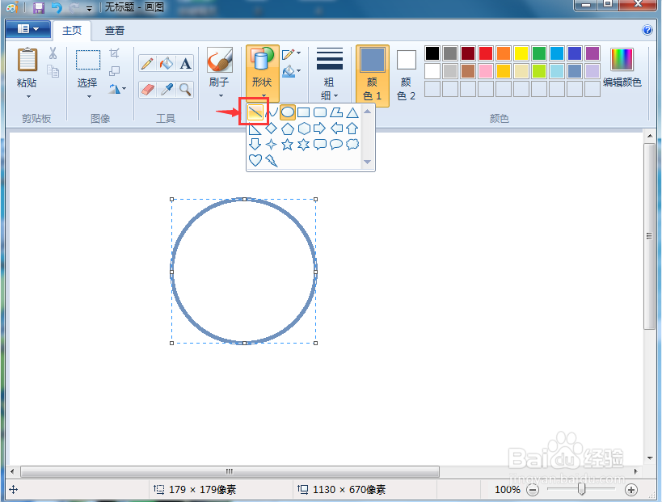Select the four-point star shape
662x502 pixels.
click(x=271, y=145)
